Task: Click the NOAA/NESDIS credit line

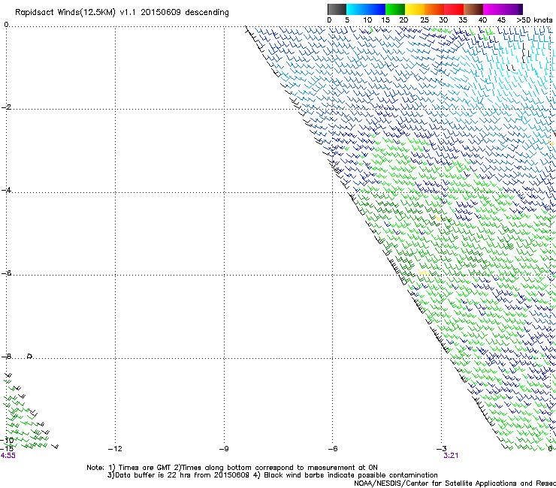Action: 455,483
